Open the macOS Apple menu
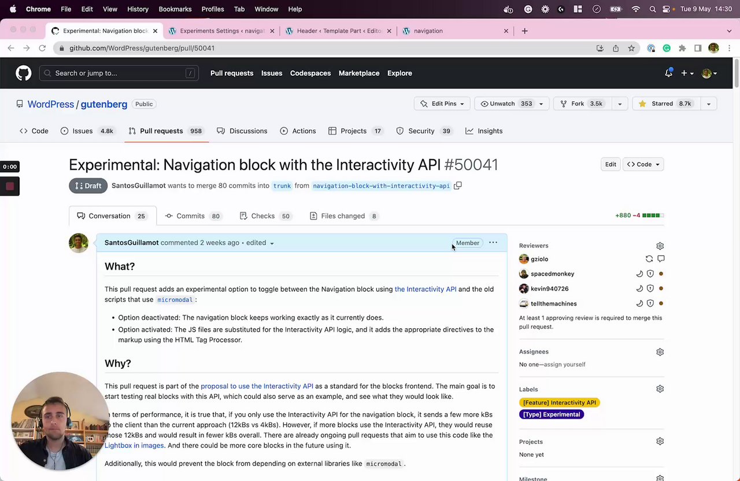Screen dimensions: 740x481 coord(13,9)
